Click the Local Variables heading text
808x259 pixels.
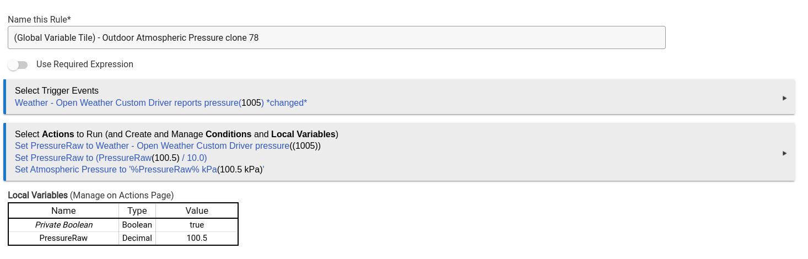(x=37, y=195)
